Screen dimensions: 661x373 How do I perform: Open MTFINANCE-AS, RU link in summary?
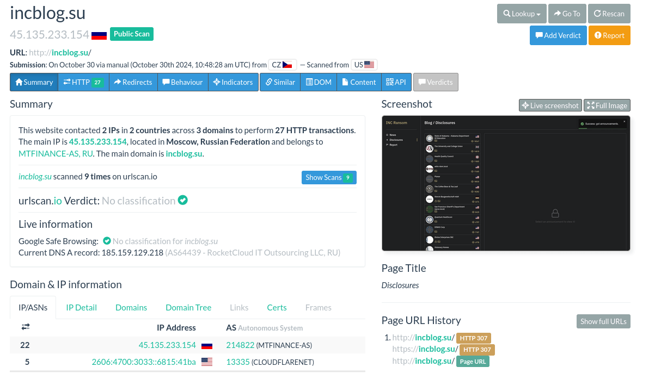56,153
